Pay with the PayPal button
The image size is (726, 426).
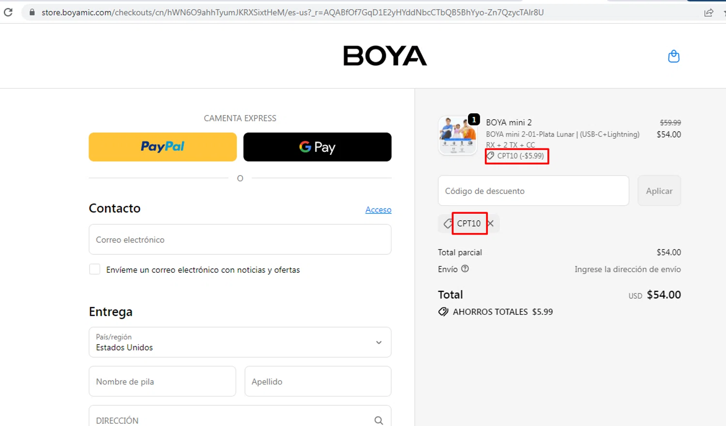(163, 147)
